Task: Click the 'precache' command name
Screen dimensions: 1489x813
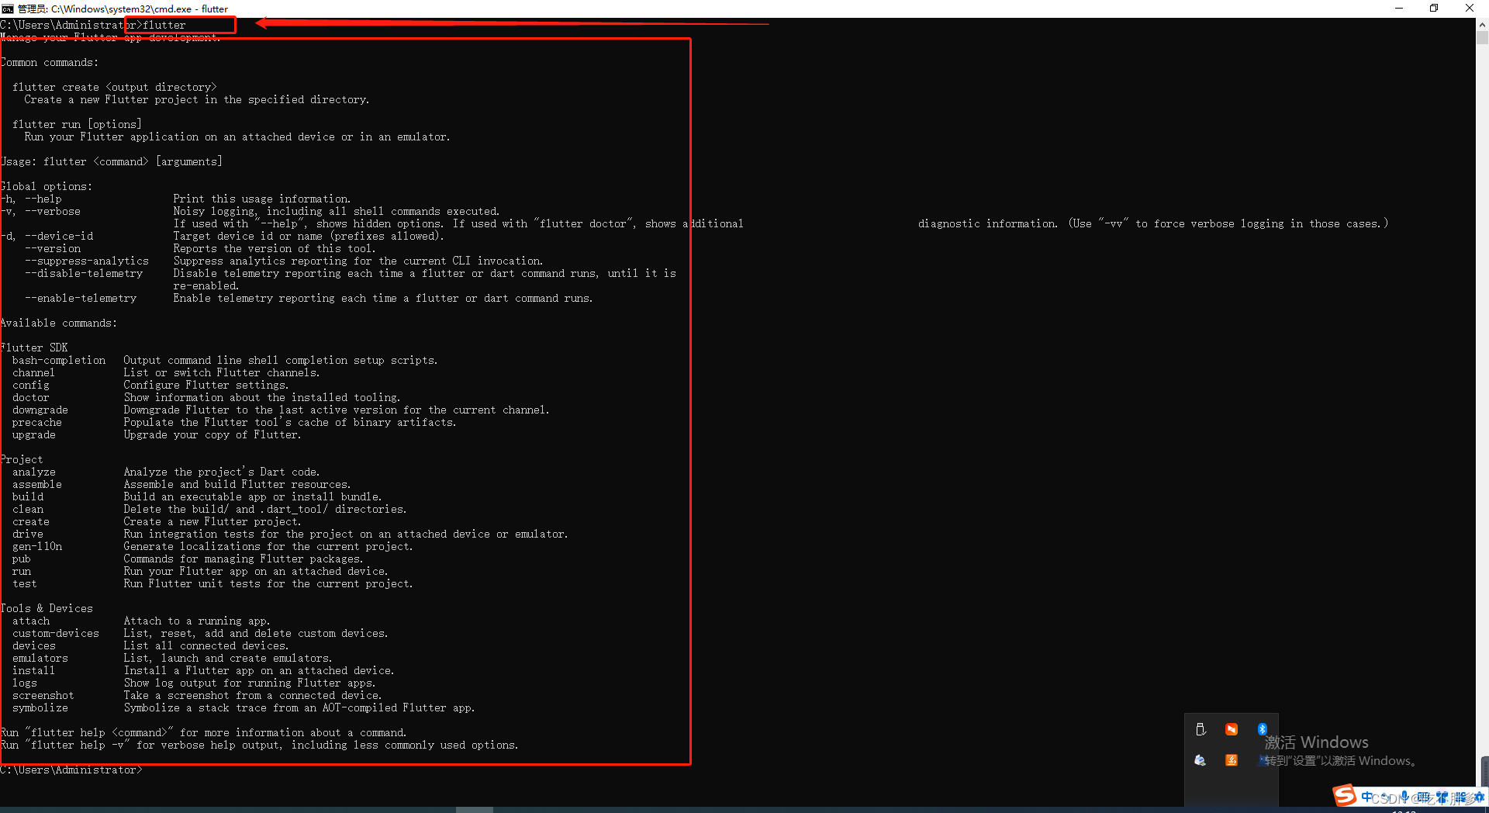Action: 37,422
